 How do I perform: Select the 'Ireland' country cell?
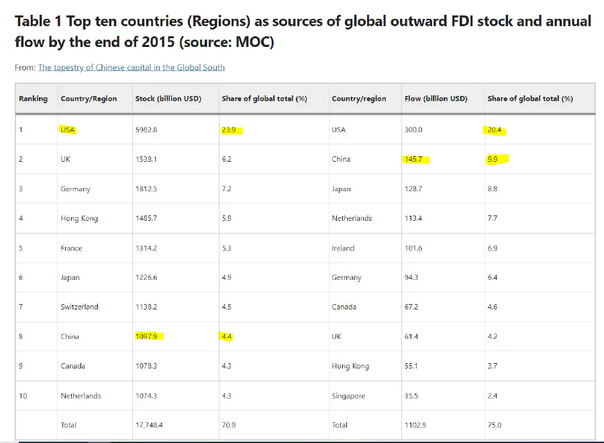point(343,248)
